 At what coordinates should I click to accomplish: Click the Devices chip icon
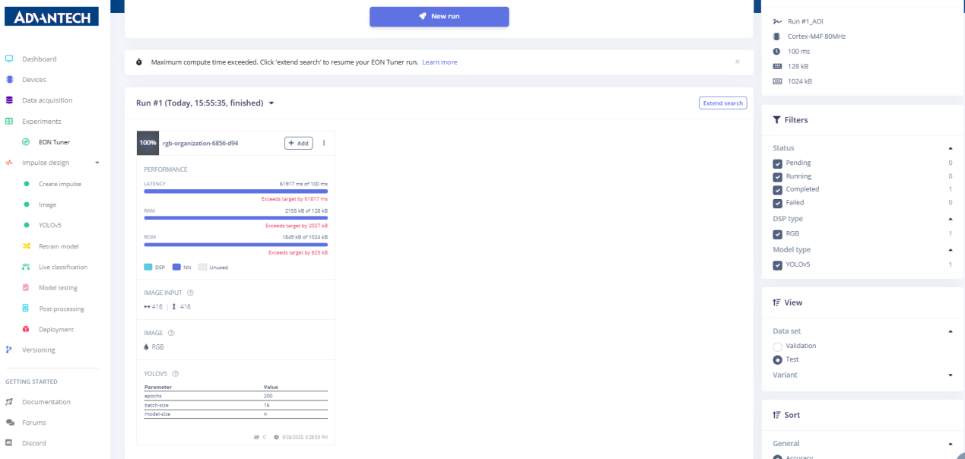[10, 79]
